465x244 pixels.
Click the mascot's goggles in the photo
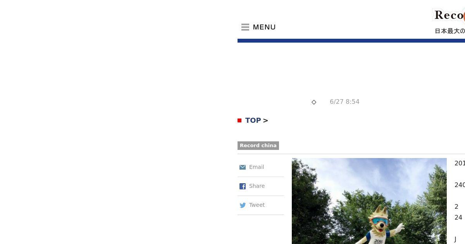click(x=380, y=222)
